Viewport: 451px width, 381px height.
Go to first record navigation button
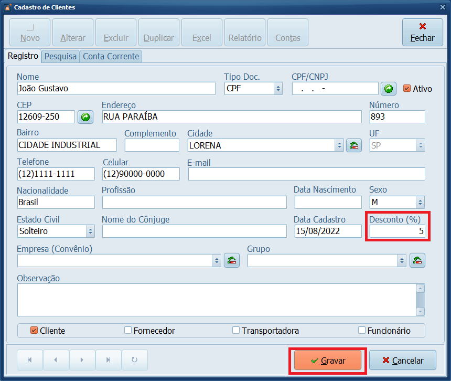pos(29,359)
